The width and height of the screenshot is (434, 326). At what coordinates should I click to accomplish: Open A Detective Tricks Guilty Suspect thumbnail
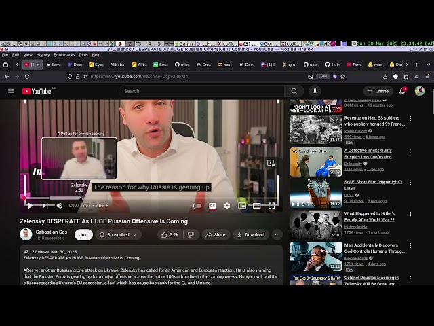(316, 162)
